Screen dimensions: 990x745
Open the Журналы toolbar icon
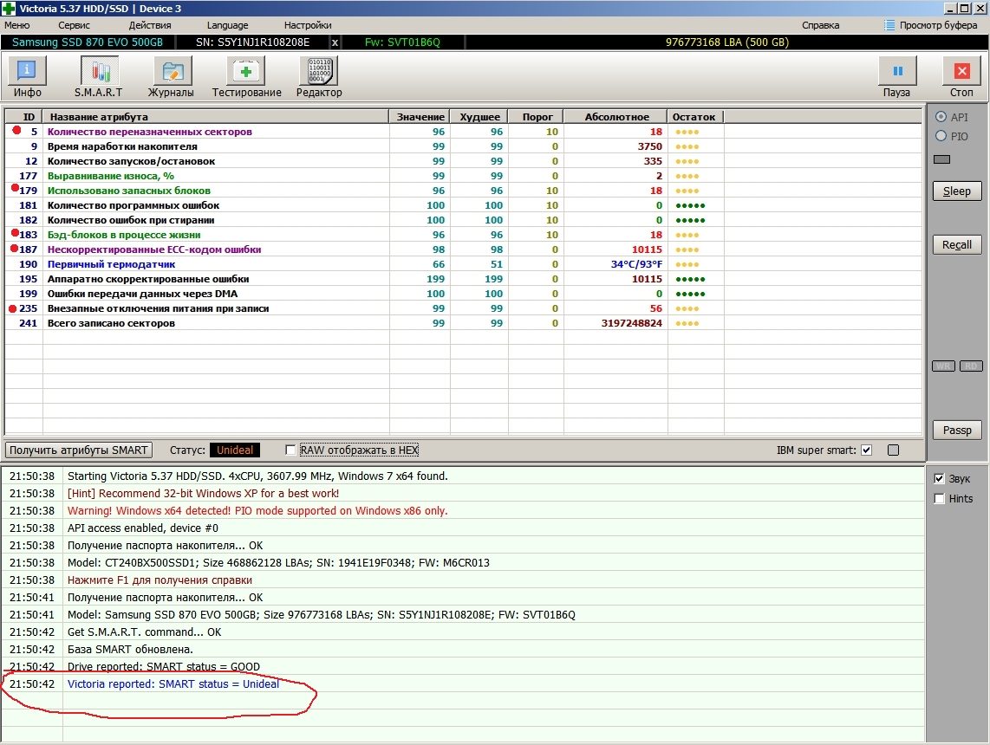coord(172,71)
